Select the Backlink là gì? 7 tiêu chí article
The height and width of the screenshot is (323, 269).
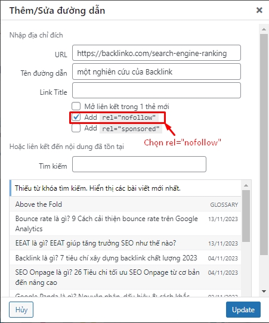125,257
